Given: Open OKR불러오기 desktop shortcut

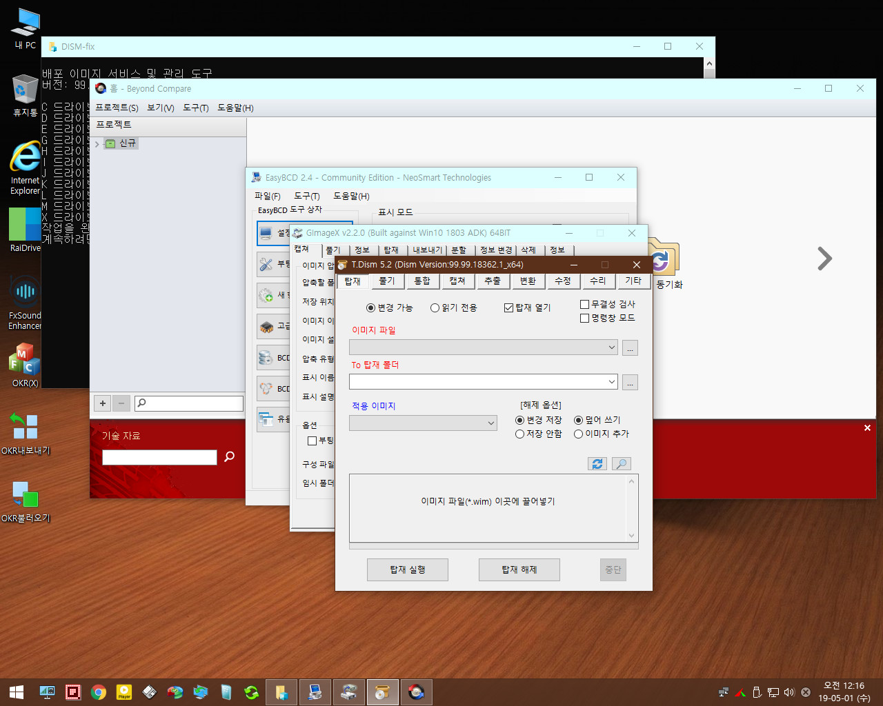Looking at the screenshot, I should tap(26, 501).
